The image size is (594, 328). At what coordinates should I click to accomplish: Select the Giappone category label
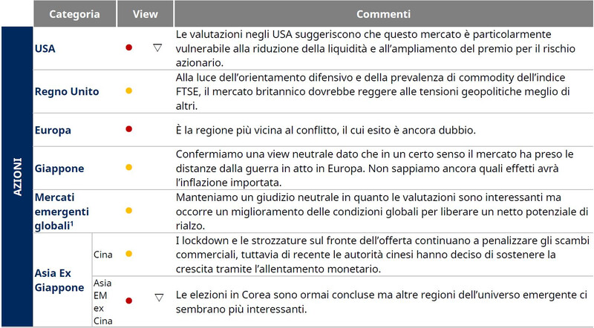click(x=59, y=168)
